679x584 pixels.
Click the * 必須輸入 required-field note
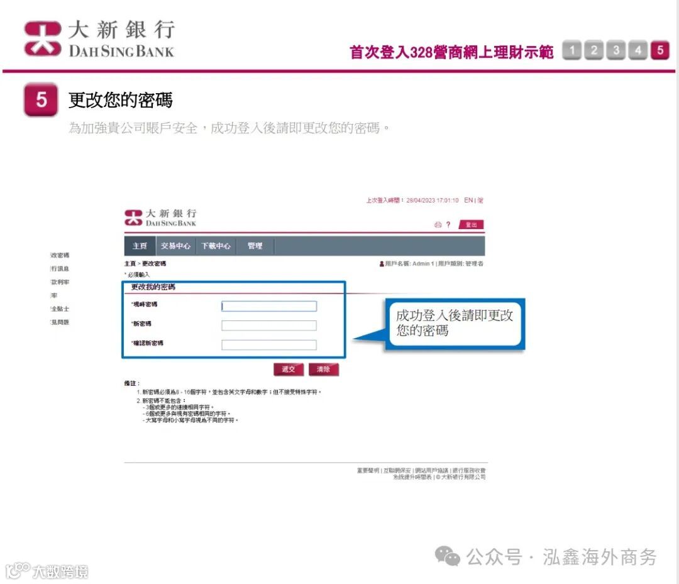[x=137, y=274]
